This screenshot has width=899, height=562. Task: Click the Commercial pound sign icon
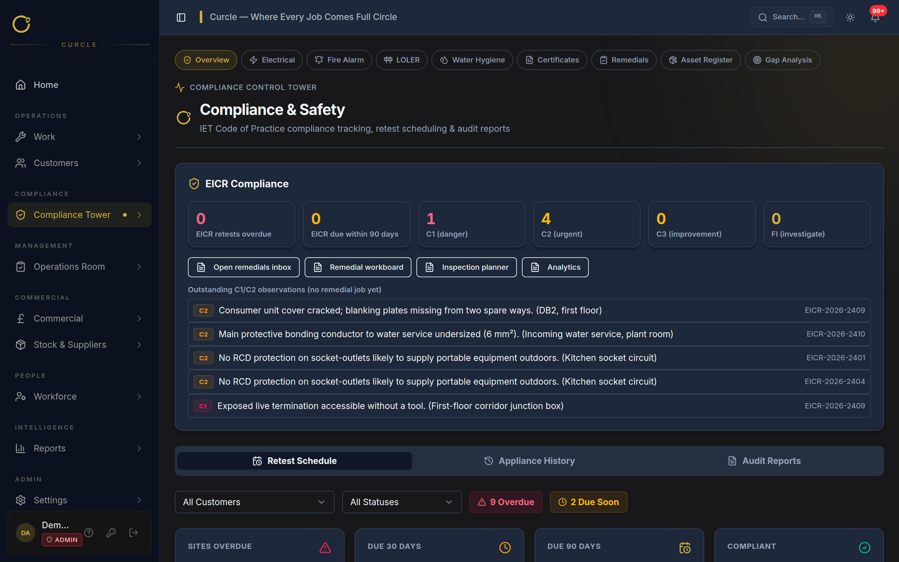click(x=20, y=318)
